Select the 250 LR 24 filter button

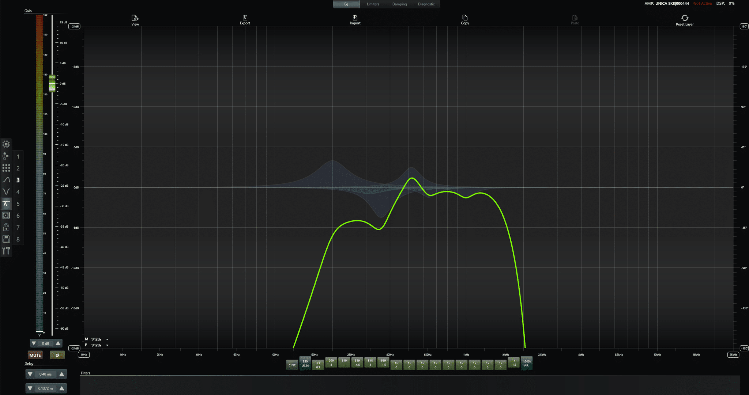[x=305, y=363]
